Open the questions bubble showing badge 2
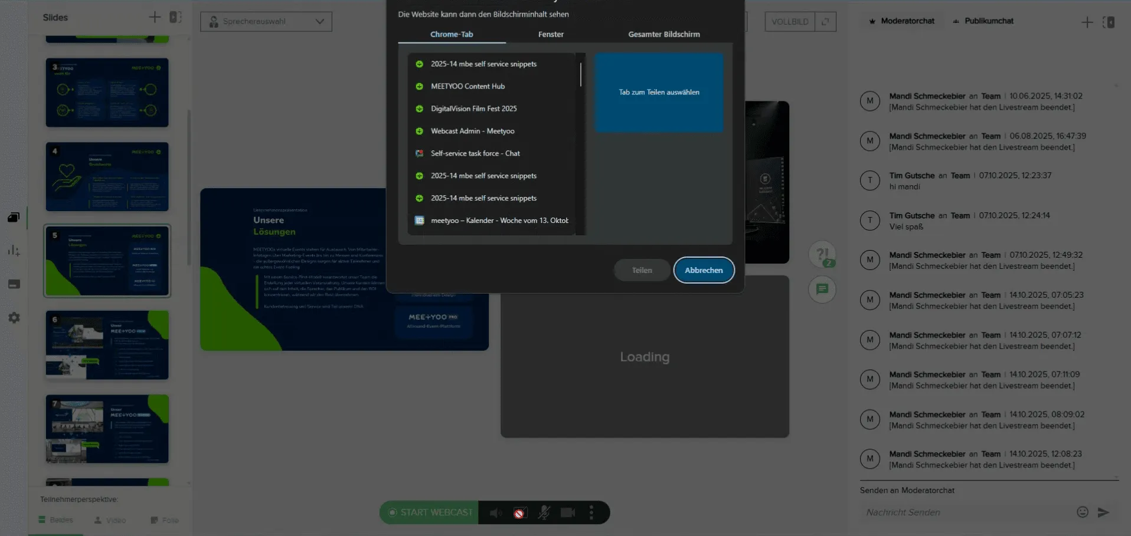Screen dimensions: 1131x536 822,255
